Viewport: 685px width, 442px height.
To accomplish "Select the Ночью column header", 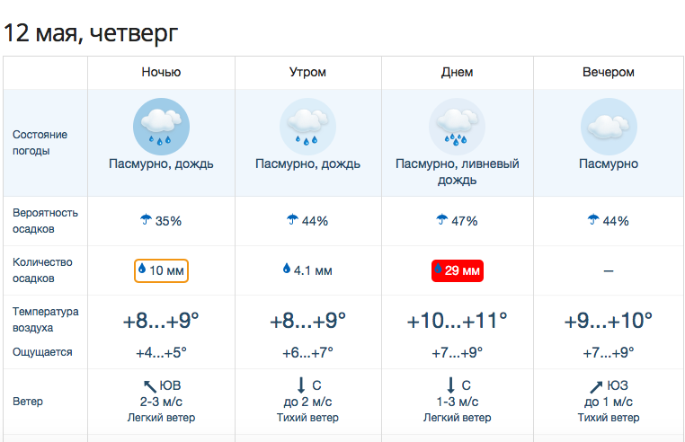I will [x=161, y=72].
